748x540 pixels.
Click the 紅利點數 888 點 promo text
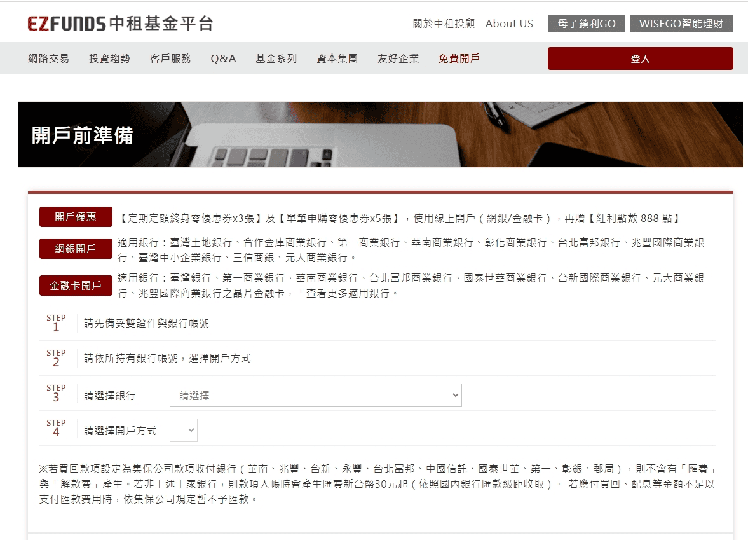(634, 218)
